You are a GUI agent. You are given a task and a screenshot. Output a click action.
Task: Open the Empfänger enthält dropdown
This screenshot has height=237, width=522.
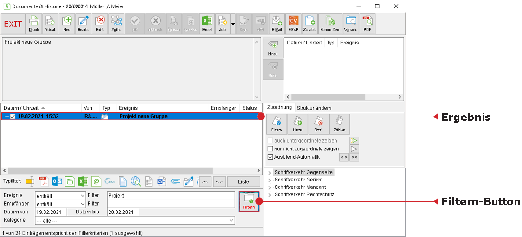point(60,204)
